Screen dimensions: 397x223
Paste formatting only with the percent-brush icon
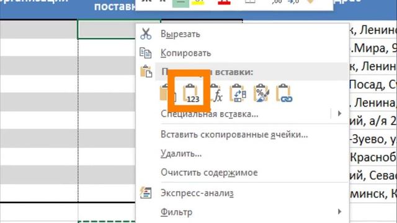click(x=261, y=94)
